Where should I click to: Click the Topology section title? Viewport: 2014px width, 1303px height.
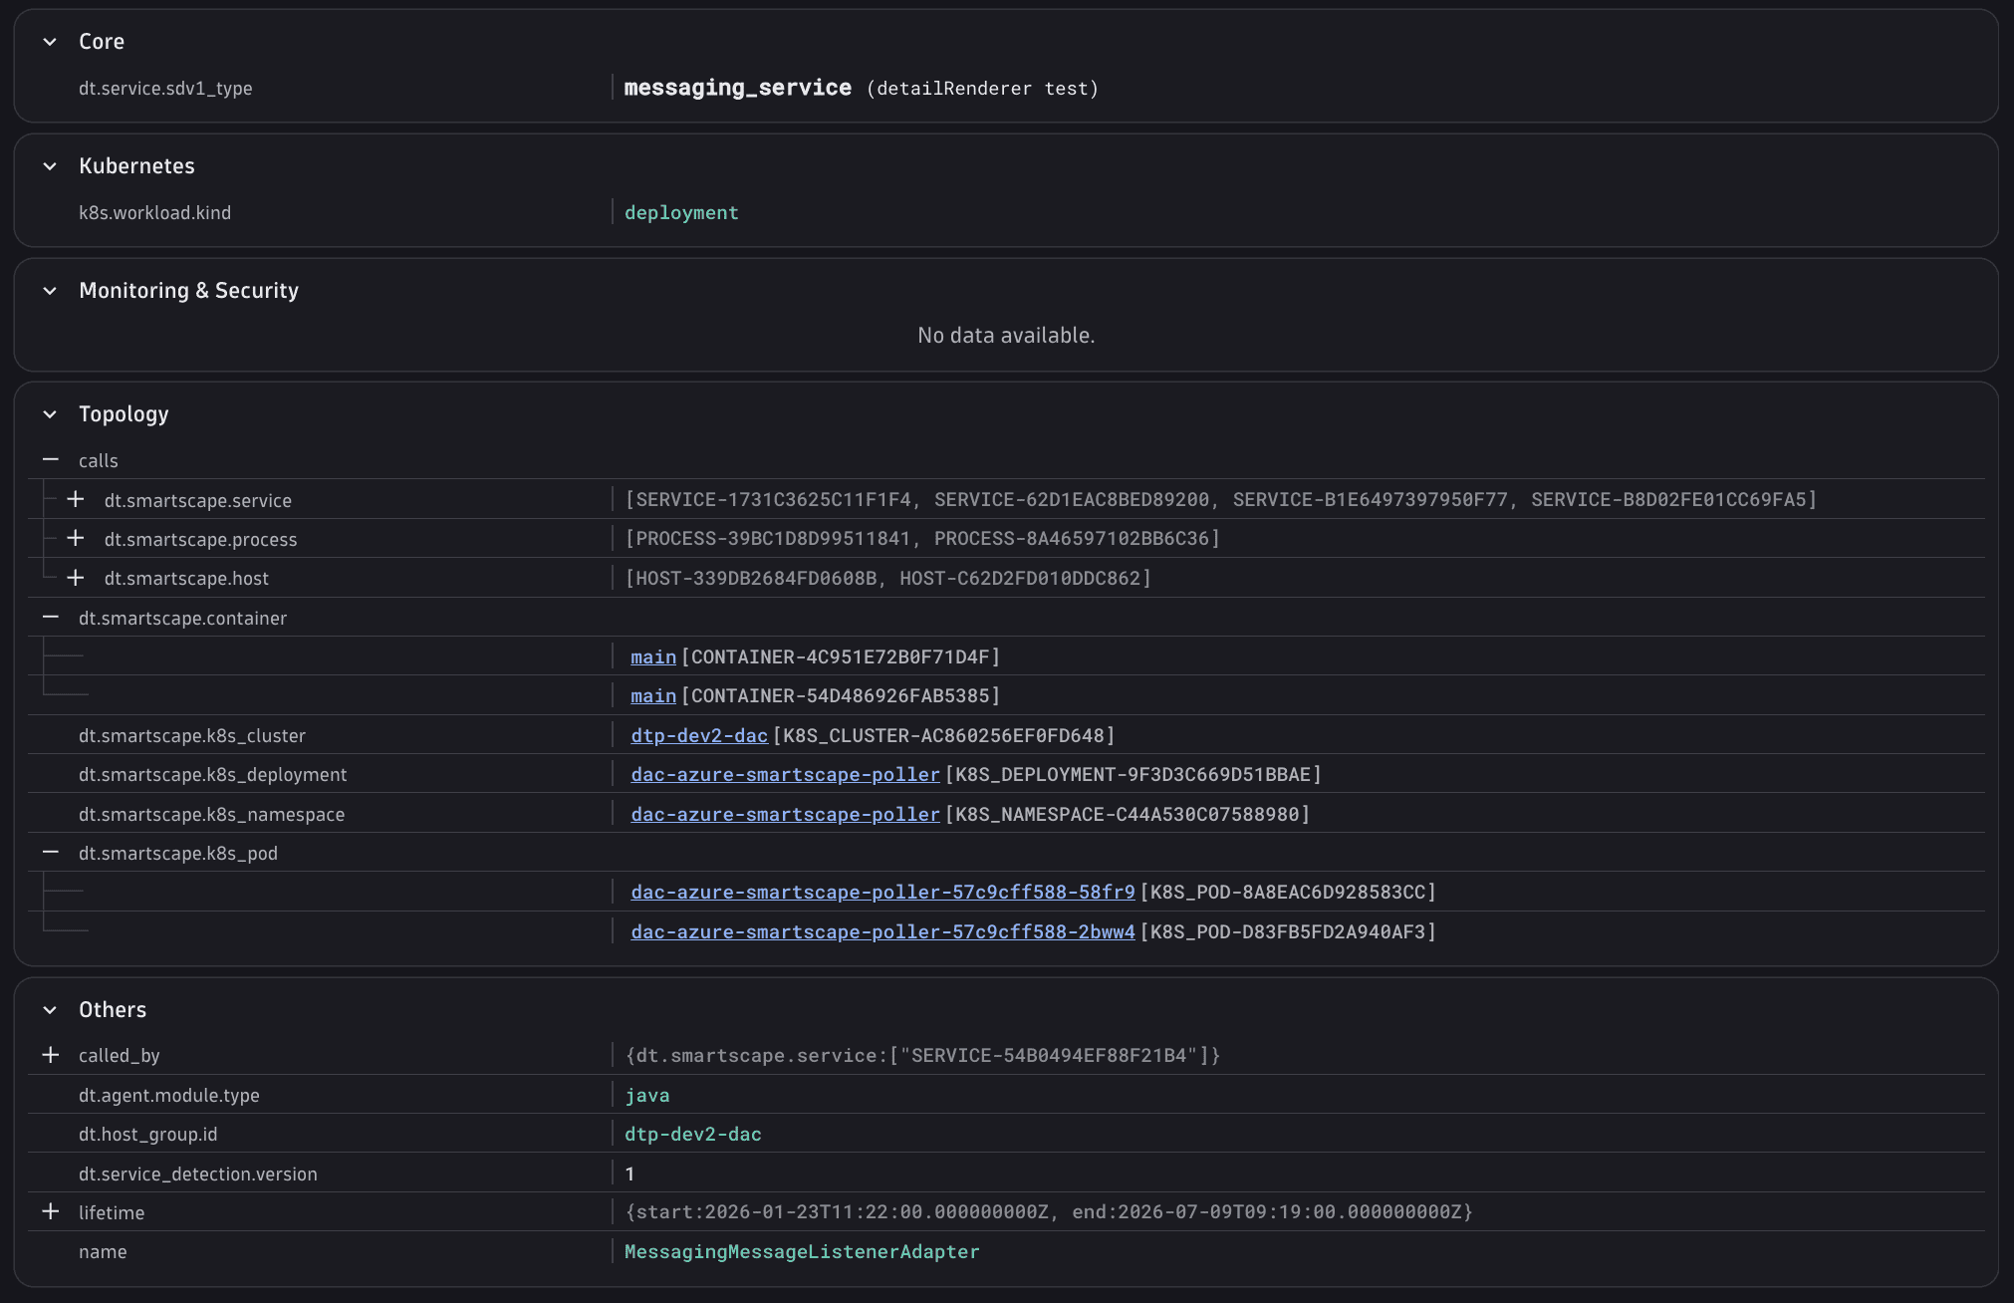tap(124, 414)
